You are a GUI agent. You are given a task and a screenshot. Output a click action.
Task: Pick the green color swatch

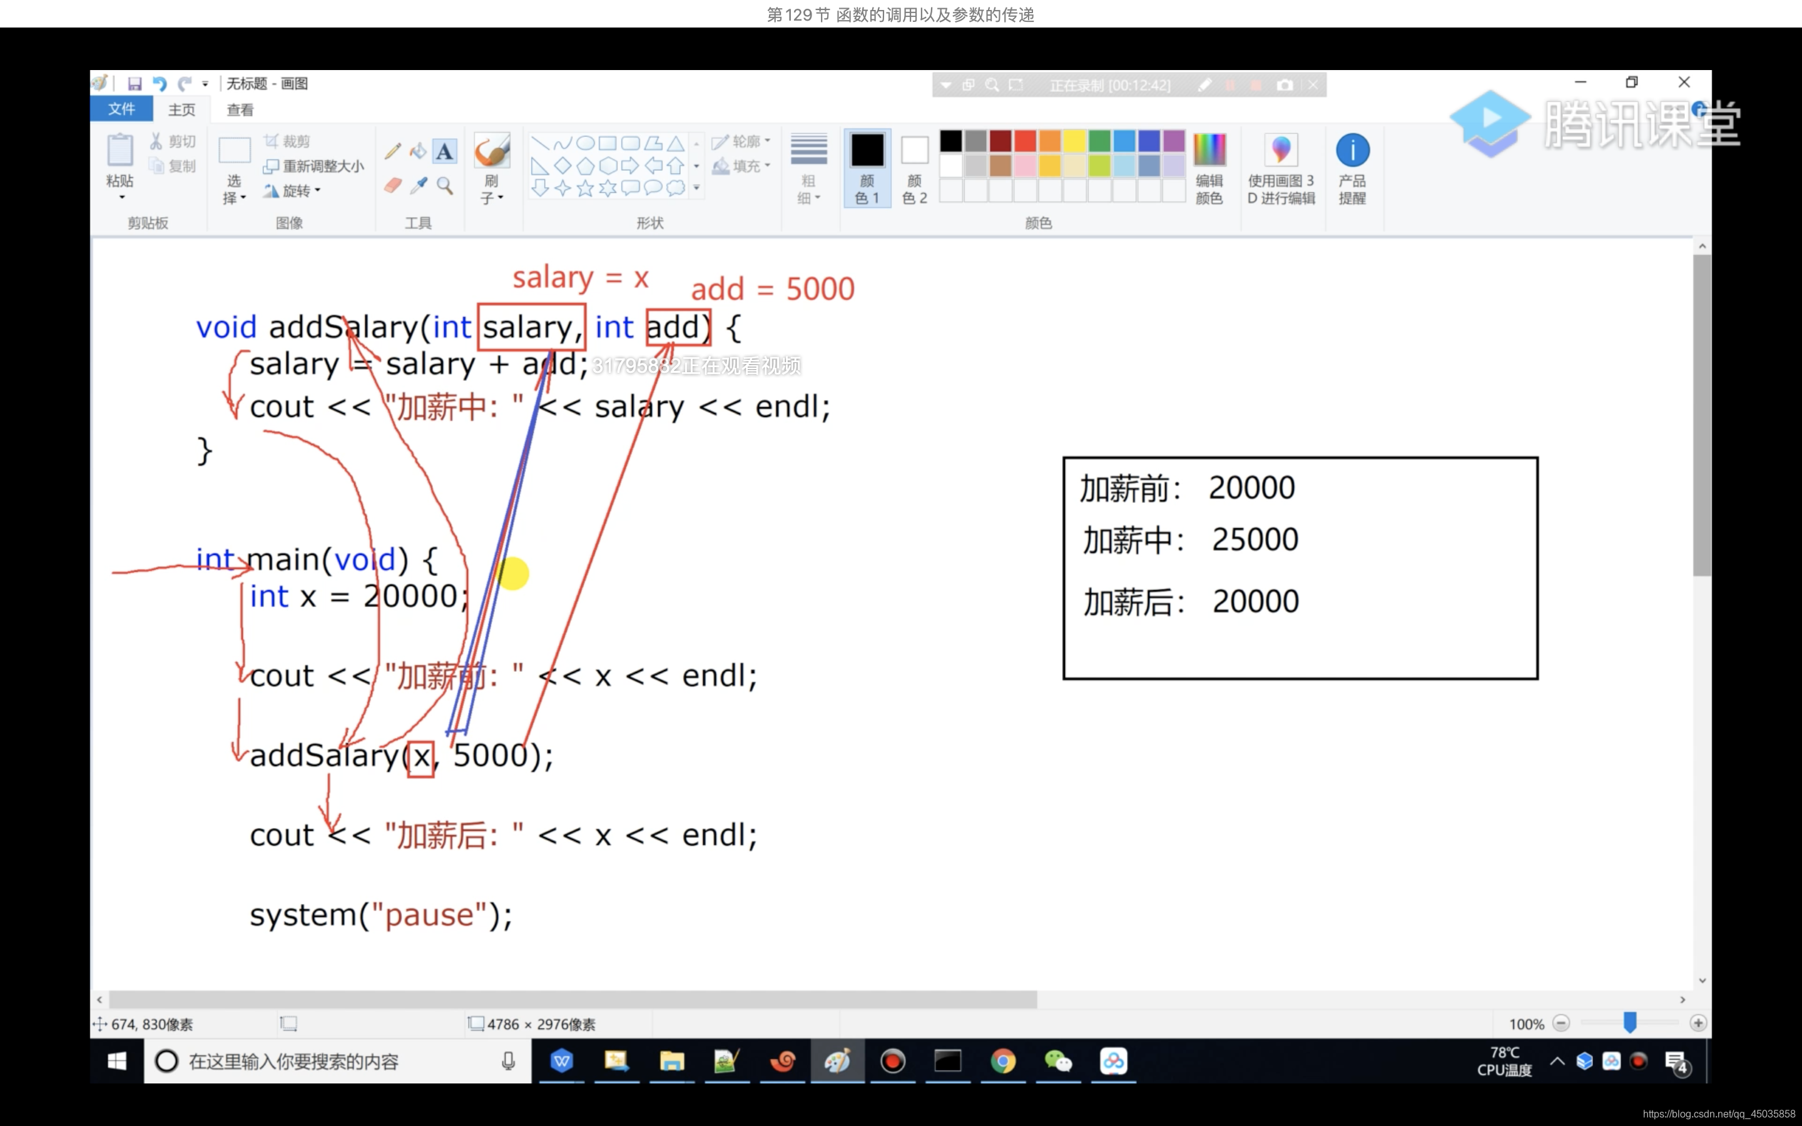coord(1099,141)
